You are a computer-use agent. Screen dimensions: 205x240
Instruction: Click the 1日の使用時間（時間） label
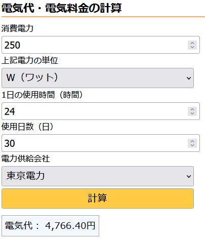click(x=42, y=95)
